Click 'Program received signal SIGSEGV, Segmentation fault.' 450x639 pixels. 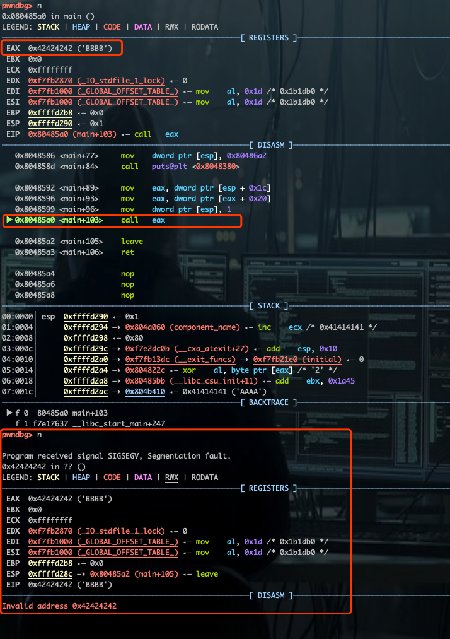click(x=116, y=456)
